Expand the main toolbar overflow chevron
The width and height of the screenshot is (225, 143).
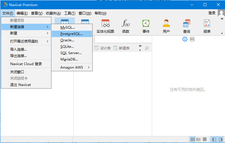[222, 19]
